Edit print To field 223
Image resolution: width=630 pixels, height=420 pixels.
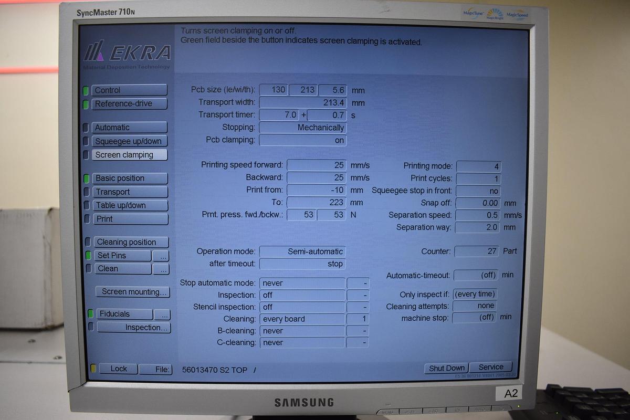point(317,202)
